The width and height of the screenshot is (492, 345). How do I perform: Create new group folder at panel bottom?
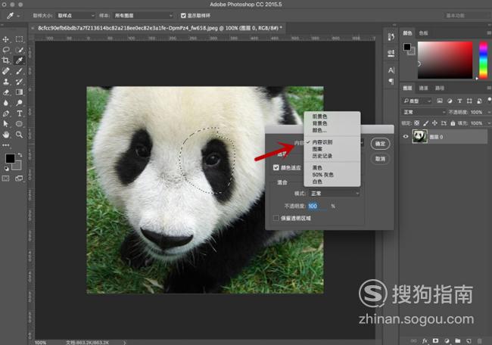pyautogui.click(x=458, y=340)
